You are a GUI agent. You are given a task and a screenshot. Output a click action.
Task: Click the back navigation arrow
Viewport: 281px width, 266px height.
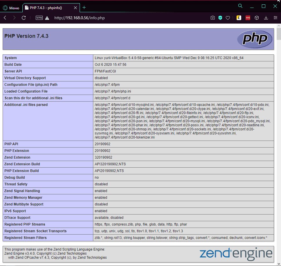click(x=5, y=18)
